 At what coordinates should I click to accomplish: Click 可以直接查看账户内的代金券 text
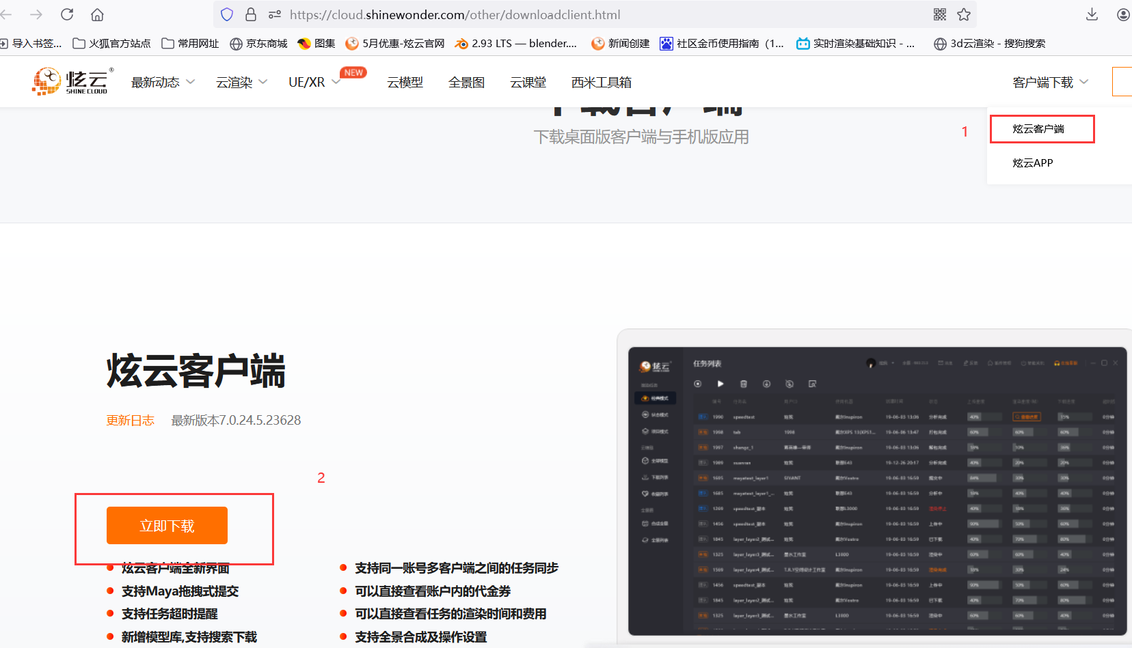click(x=433, y=591)
